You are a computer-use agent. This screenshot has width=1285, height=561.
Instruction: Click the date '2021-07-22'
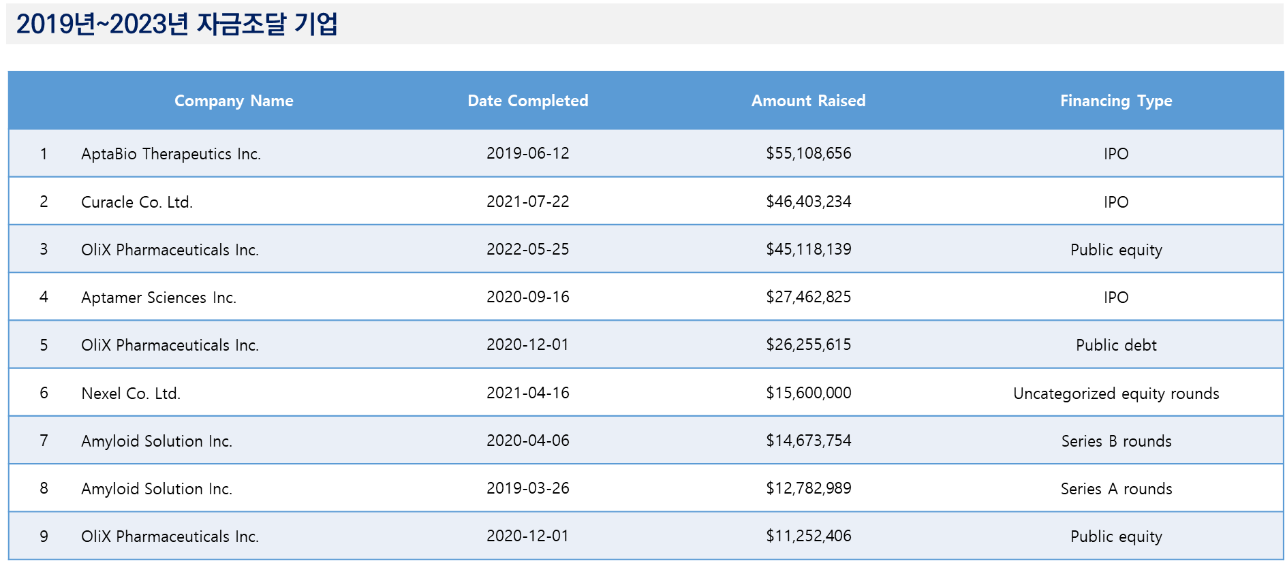(x=528, y=202)
